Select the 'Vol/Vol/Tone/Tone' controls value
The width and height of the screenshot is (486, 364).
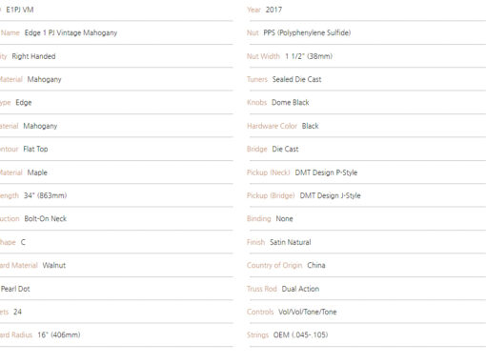point(308,312)
